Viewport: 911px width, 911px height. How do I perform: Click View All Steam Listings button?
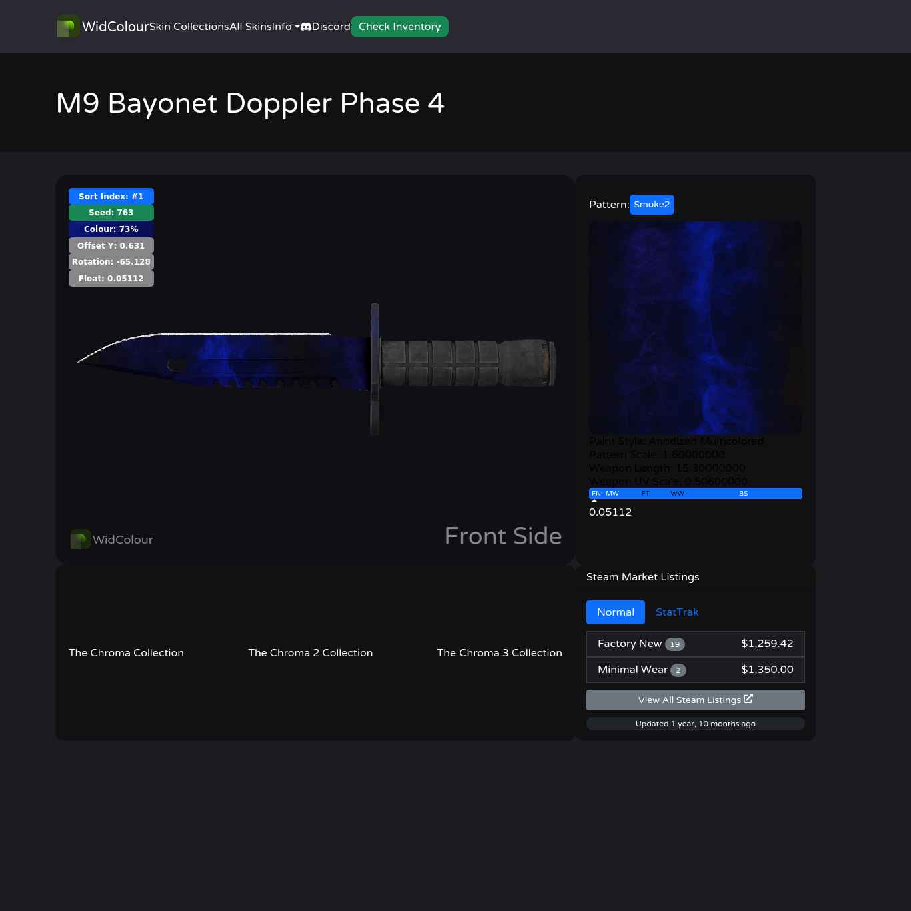696,700
